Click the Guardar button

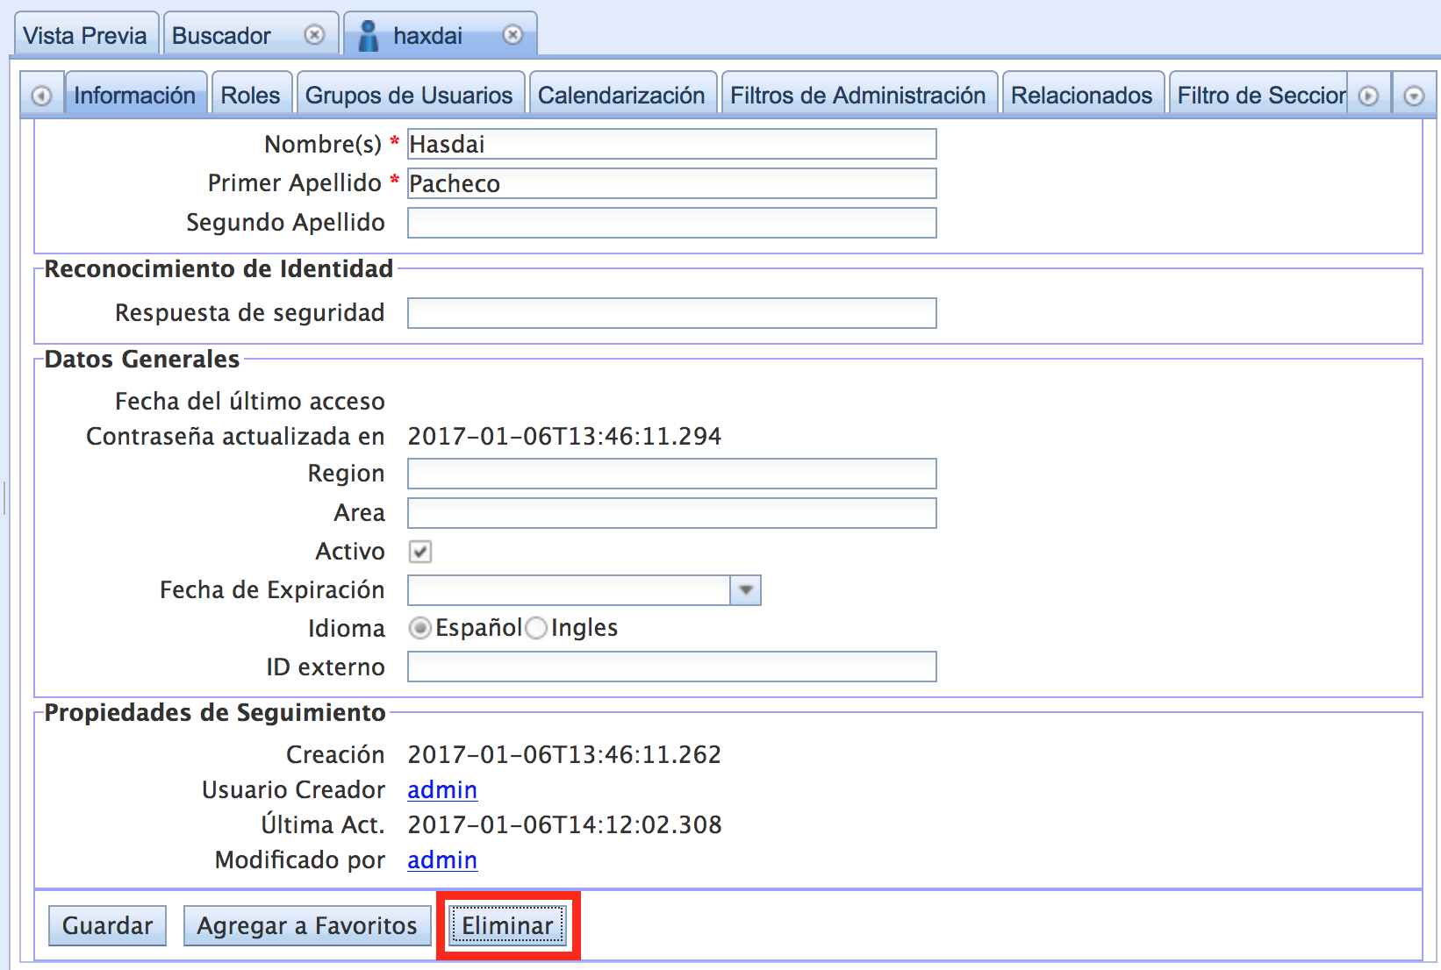[107, 926]
